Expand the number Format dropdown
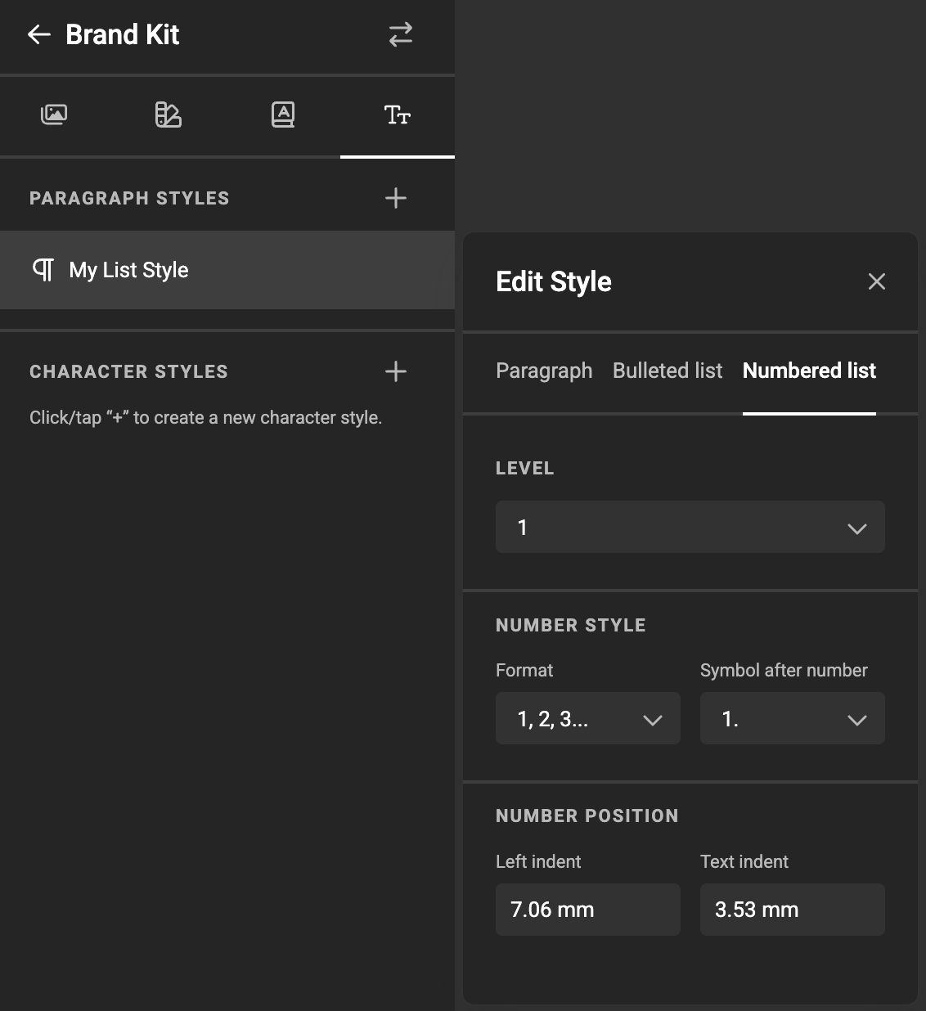This screenshot has height=1011, width=926. click(587, 719)
